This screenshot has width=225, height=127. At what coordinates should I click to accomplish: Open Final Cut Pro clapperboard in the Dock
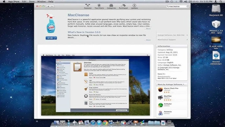tap(124, 122)
